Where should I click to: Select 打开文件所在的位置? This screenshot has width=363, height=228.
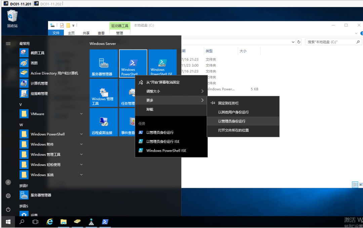pyautogui.click(x=243, y=130)
